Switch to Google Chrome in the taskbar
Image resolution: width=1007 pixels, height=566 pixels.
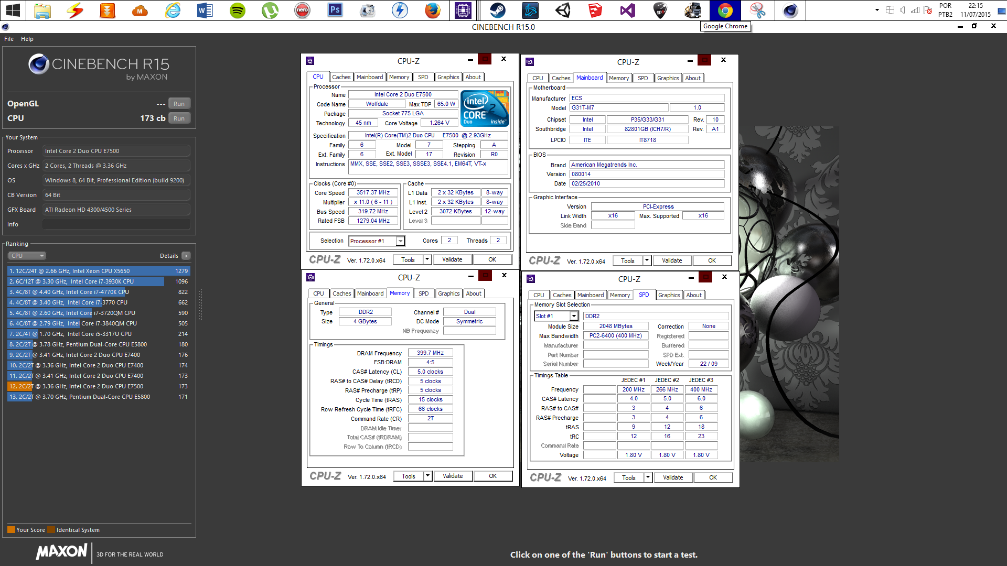click(725, 10)
